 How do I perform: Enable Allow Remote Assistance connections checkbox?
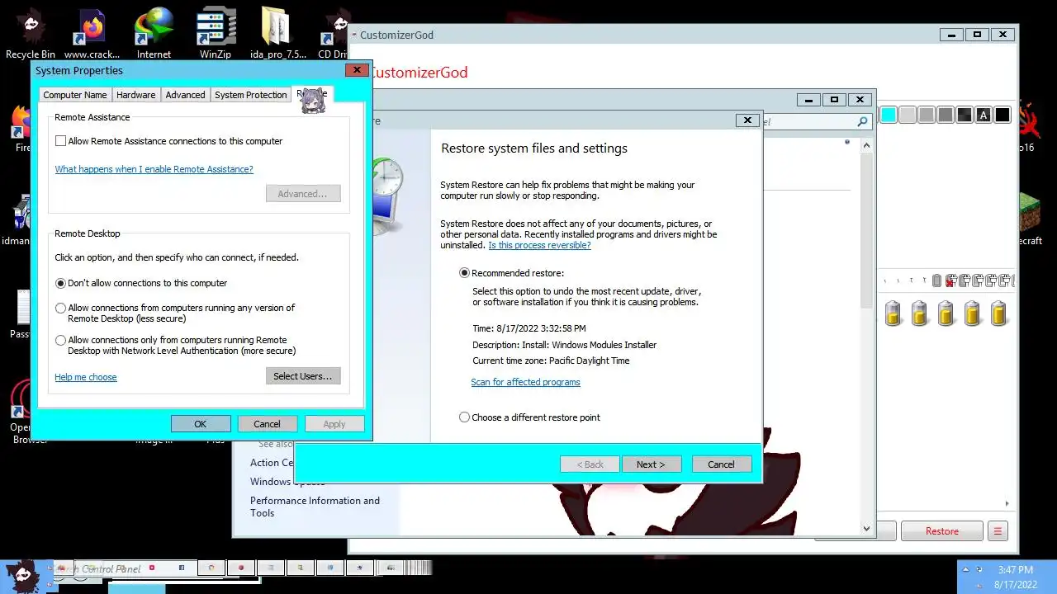60,141
